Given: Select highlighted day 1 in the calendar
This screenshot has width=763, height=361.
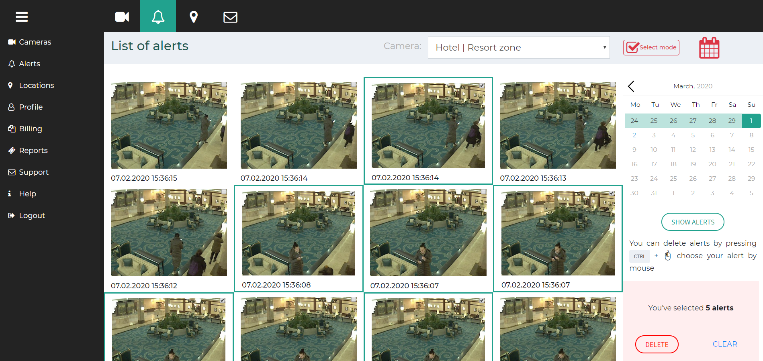Looking at the screenshot, I should 751,120.
